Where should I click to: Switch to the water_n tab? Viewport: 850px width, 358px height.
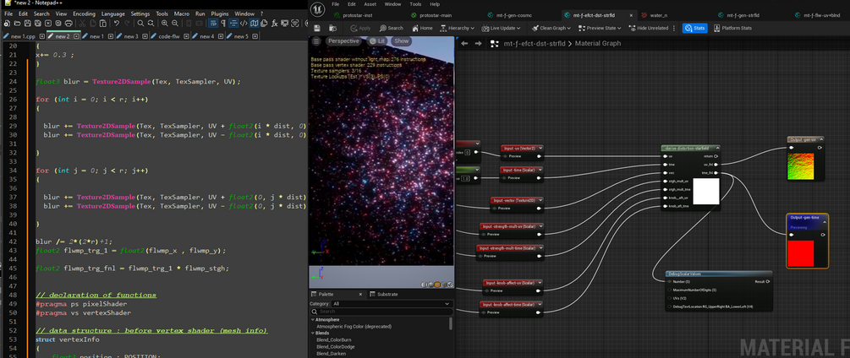click(x=655, y=15)
